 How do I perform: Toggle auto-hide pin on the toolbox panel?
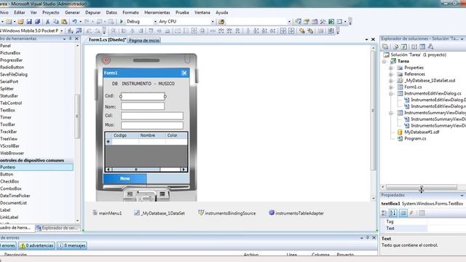(x=71, y=39)
